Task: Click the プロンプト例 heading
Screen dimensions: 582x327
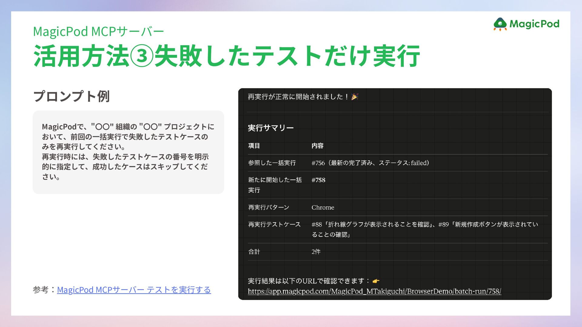Action: tap(71, 96)
